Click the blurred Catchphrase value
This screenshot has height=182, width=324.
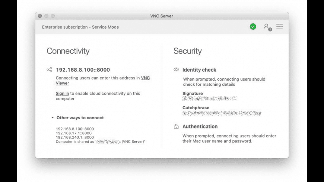point(222,113)
